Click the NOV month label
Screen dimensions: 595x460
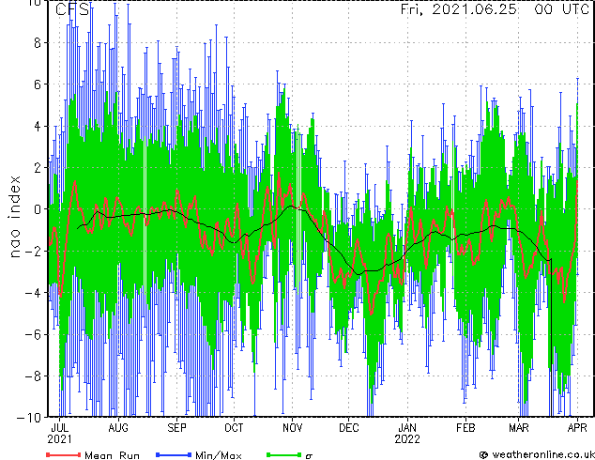(x=293, y=428)
